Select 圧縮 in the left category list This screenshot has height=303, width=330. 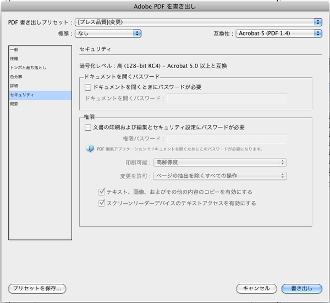tap(40, 59)
